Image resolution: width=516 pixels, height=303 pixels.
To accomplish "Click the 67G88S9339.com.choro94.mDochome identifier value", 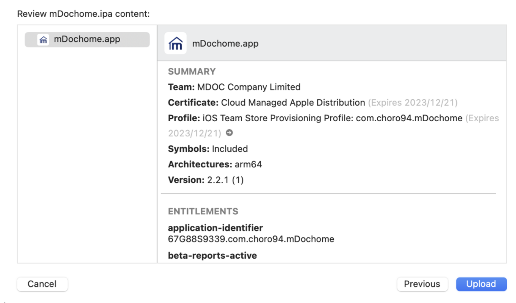I will coord(251,239).
